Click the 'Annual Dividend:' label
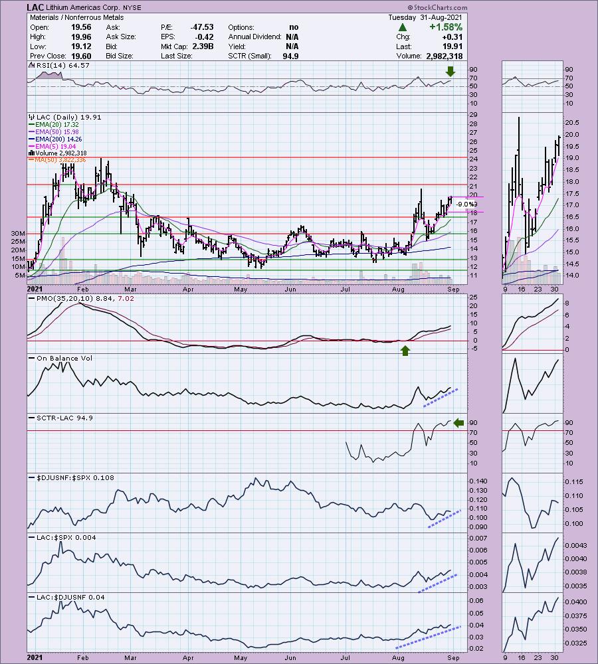The width and height of the screenshot is (598, 664). [254, 37]
